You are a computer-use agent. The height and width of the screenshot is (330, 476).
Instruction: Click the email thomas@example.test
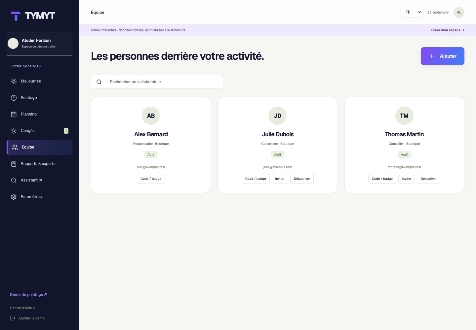coord(404,167)
